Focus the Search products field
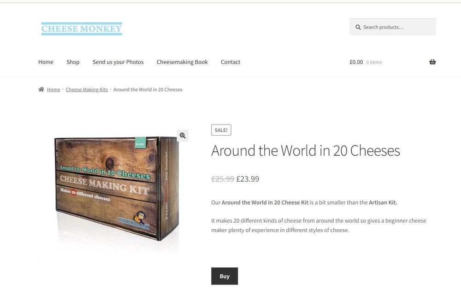 point(392,27)
